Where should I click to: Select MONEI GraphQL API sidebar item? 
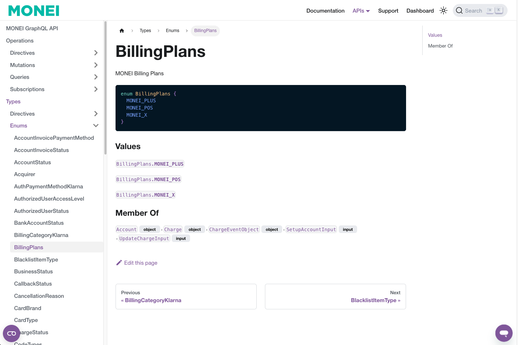coord(32,28)
